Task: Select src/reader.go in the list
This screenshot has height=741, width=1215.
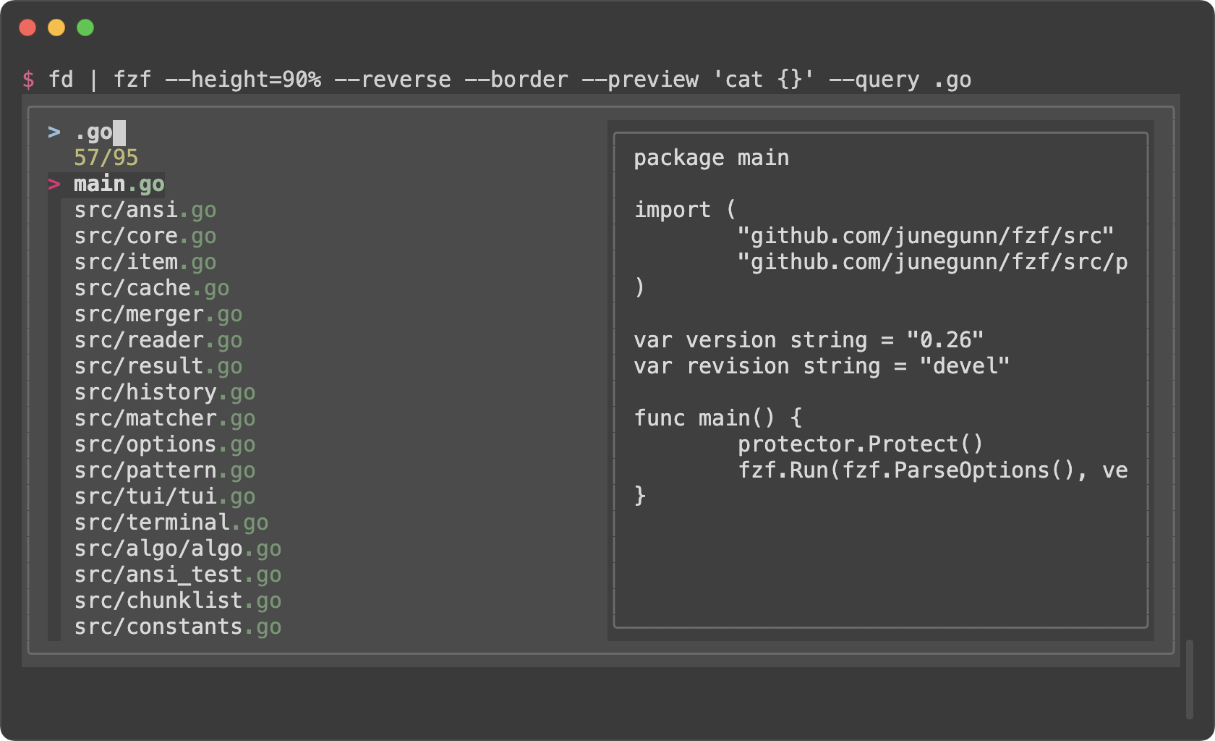Action: (x=158, y=341)
